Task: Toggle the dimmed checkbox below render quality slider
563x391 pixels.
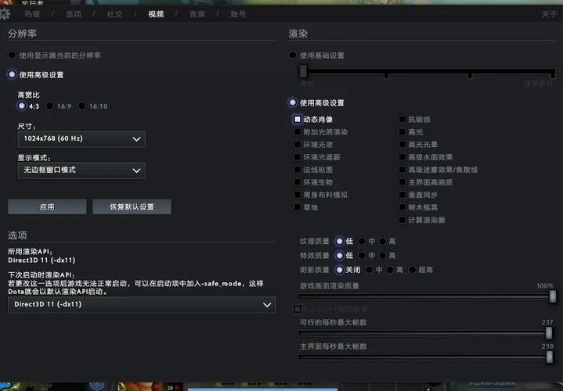Action: coord(298,309)
